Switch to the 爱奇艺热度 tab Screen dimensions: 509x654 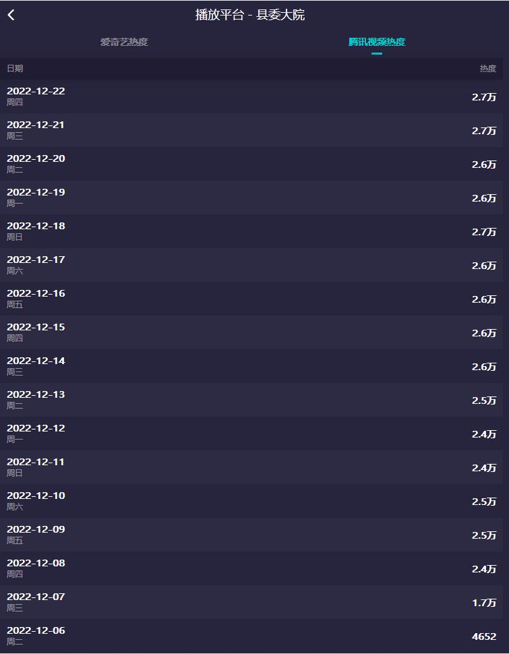coord(124,42)
